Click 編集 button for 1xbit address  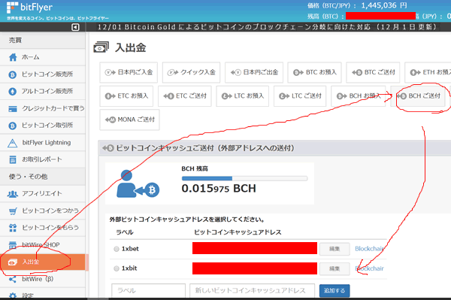click(334, 268)
